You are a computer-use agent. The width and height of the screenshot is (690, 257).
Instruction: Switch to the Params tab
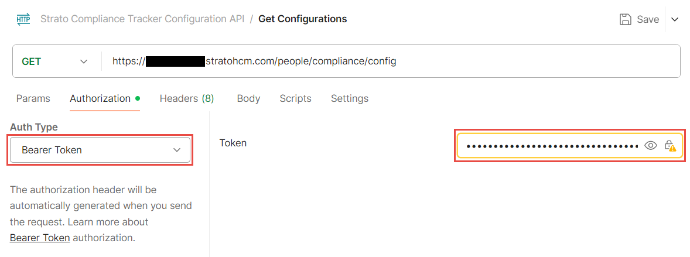tap(33, 98)
